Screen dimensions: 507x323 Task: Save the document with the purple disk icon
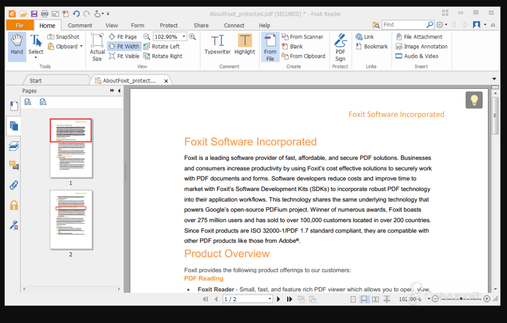[34, 14]
